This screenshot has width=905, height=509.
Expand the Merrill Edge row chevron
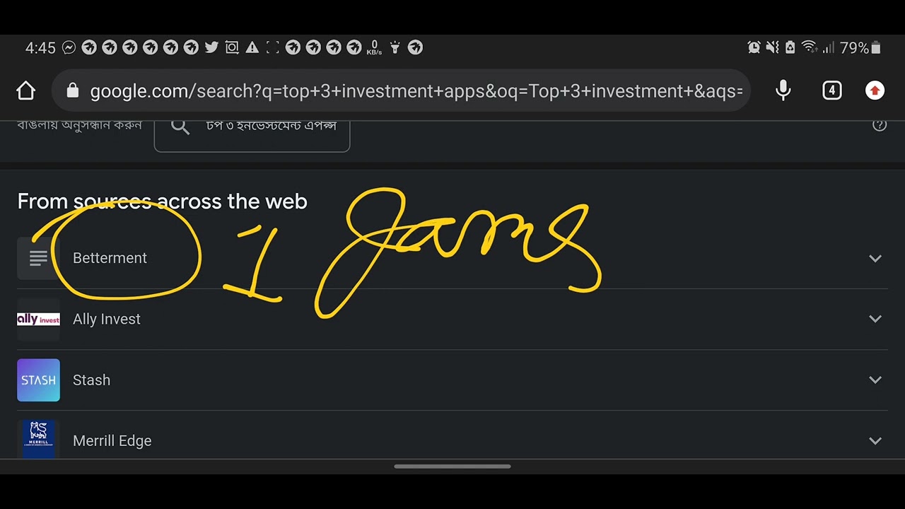point(875,440)
